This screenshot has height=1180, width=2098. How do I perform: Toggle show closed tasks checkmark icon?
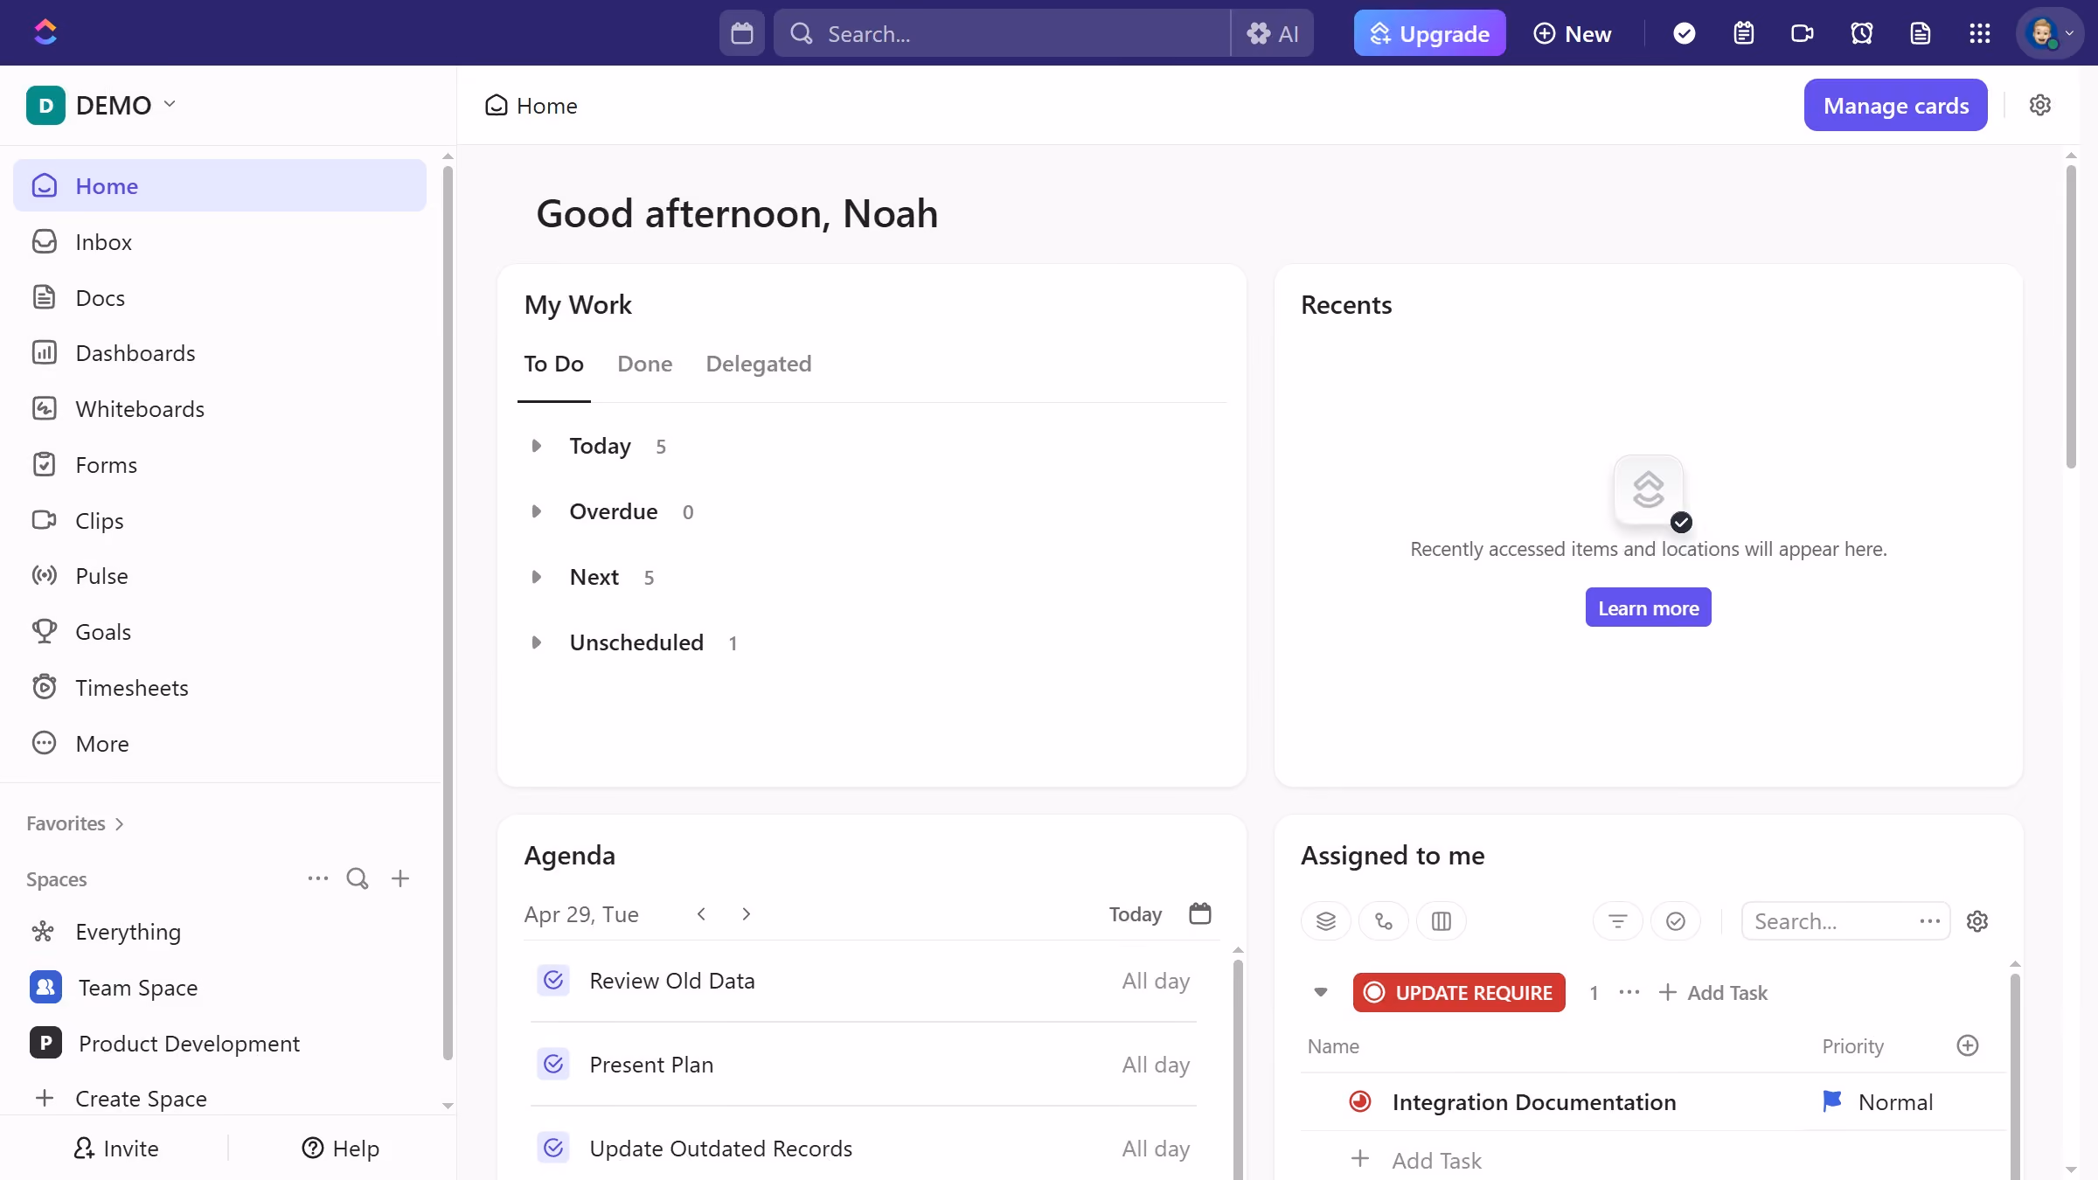coord(1676,920)
